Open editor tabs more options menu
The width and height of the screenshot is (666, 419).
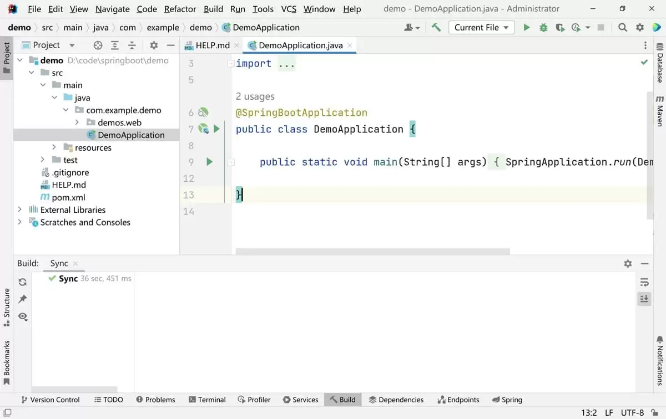[645, 45]
